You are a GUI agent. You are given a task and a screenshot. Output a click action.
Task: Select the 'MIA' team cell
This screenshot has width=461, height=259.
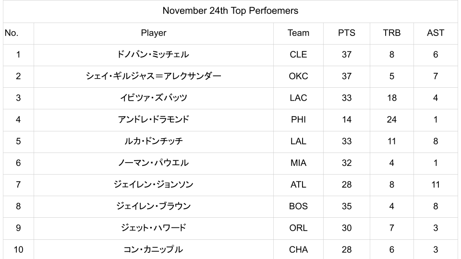(298, 163)
